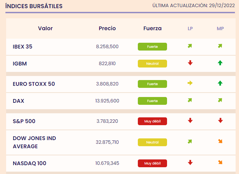Click the Fuerte badge for IBEX 35
This screenshot has width=239, height=174.
[x=152, y=46]
